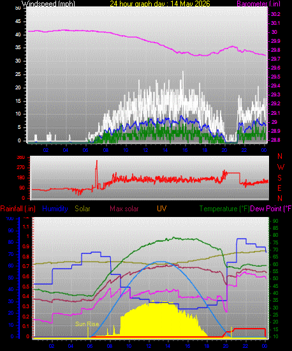Select the 24 hour graph day heading
The image size is (292, 351).
point(160,4)
